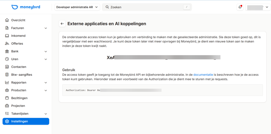271x134 pixels.
Task: Open Btw-aangiftes in the sidebar
Action: 26,75
